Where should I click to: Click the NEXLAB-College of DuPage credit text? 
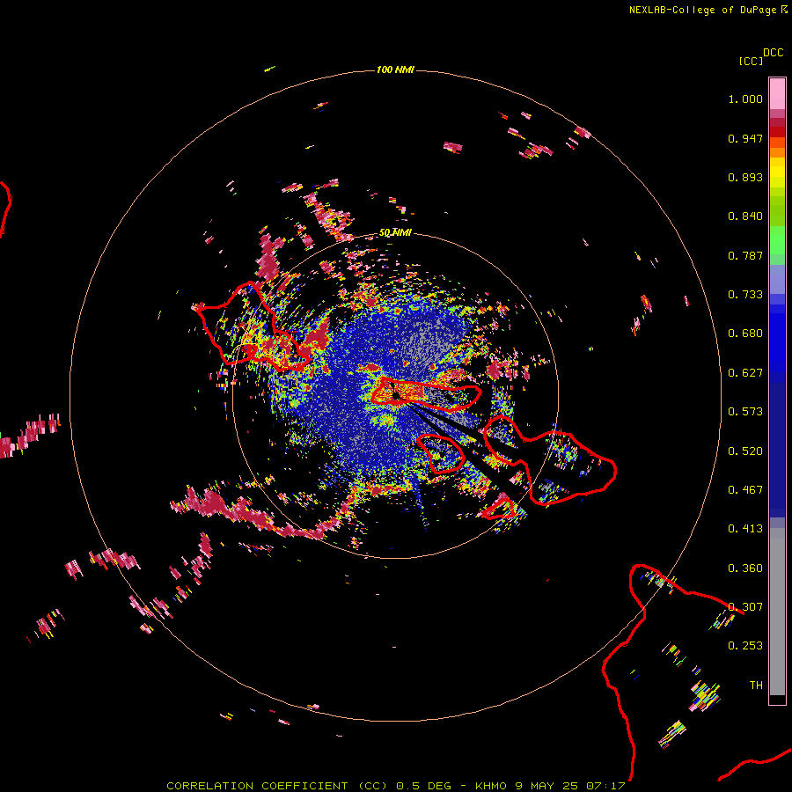(x=702, y=10)
